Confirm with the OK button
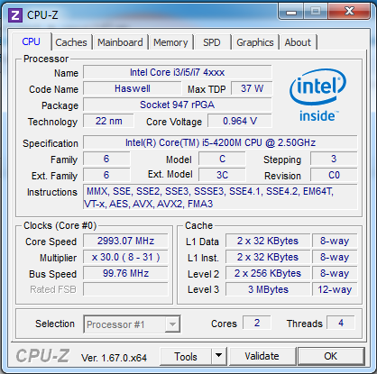The image size is (377, 374). point(331,356)
